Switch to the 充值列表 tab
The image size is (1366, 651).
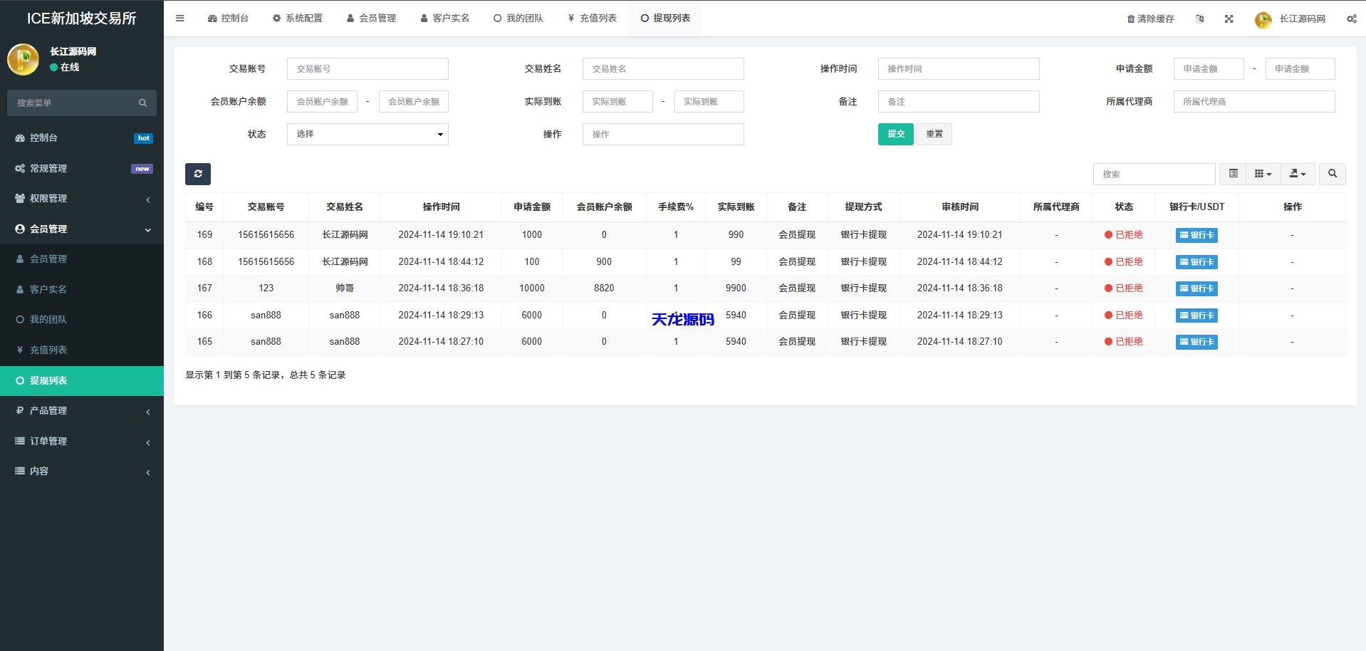(x=592, y=18)
